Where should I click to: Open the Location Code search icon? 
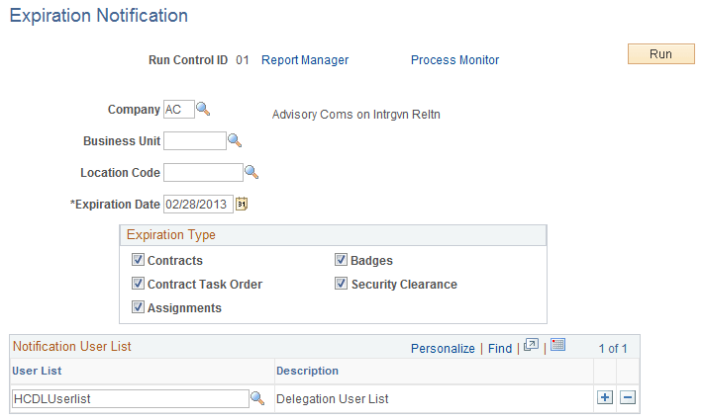[x=251, y=172]
